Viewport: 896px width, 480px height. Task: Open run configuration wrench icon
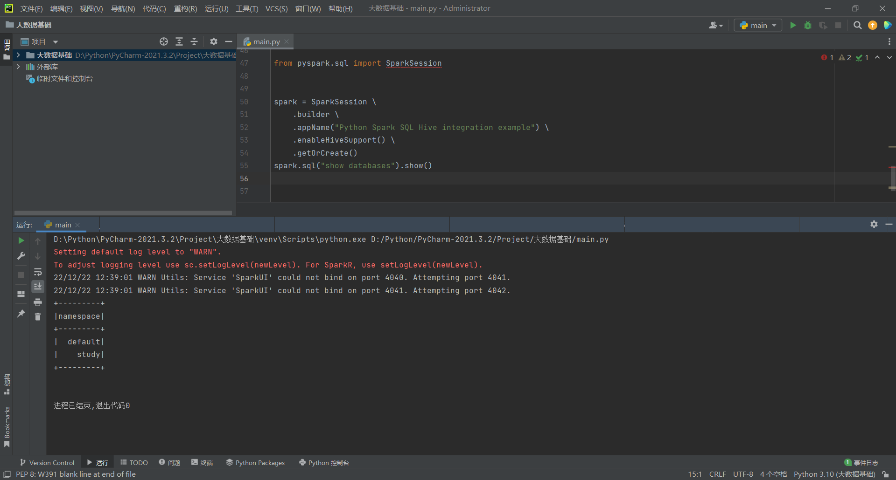pos(21,256)
